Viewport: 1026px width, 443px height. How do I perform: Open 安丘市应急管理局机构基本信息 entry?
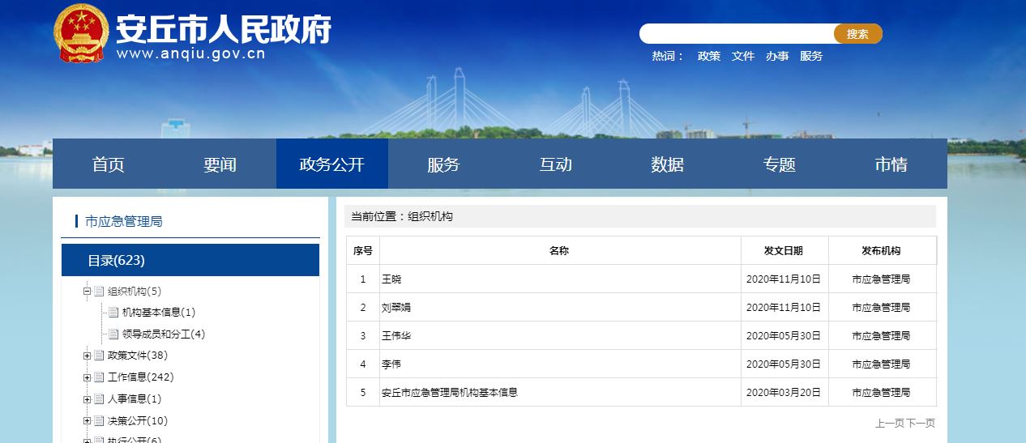point(450,393)
